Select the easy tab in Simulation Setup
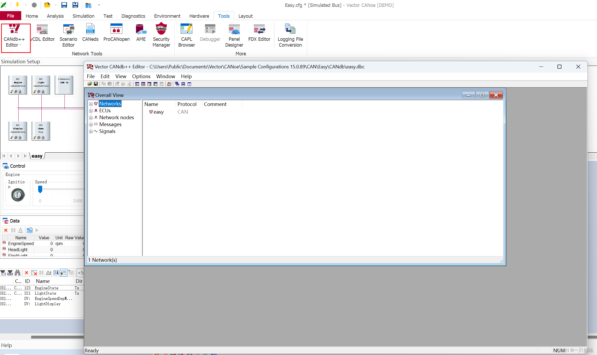 click(x=37, y=156)
